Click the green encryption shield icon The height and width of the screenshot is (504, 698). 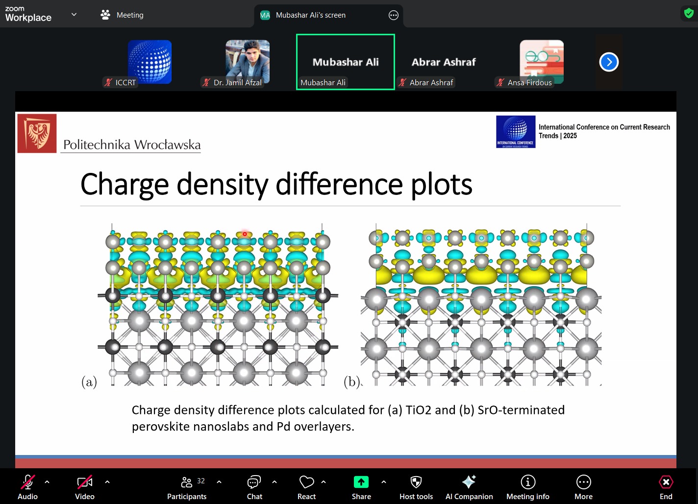tap(689, 13)
